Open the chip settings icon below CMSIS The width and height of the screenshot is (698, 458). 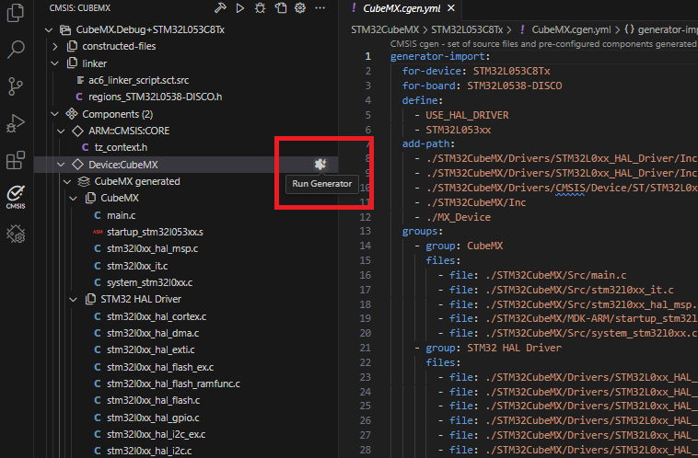[16, 234]
